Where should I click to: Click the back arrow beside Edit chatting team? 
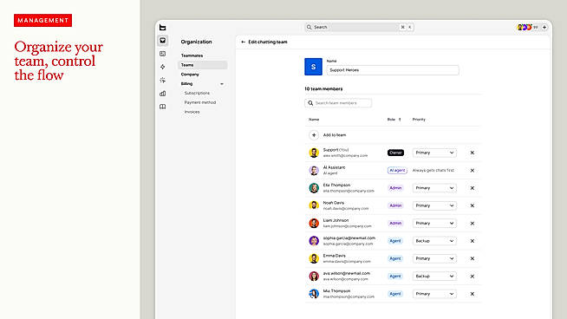[x=243, y=42]
